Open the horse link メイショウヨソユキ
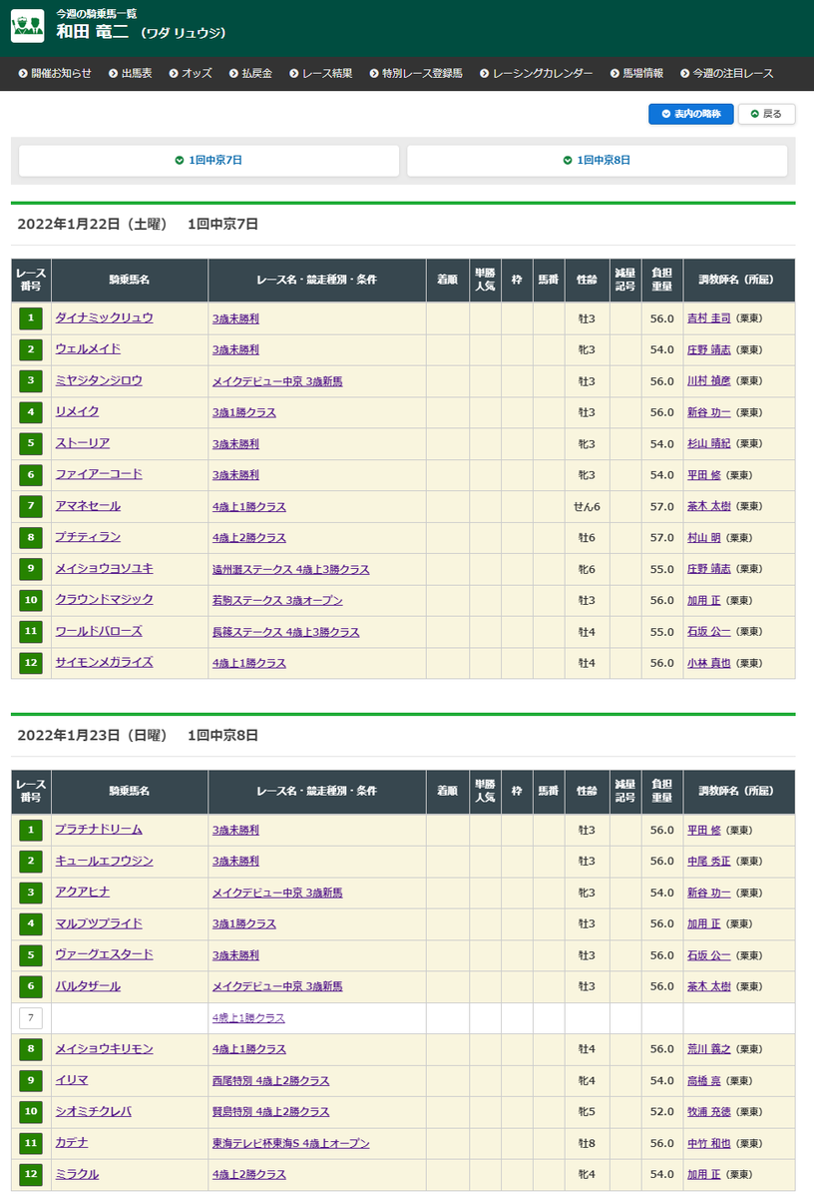 coord(105,568)
